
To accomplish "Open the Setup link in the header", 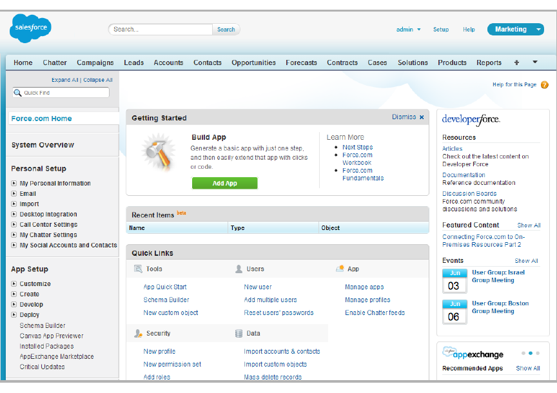I will pos(441,30).
